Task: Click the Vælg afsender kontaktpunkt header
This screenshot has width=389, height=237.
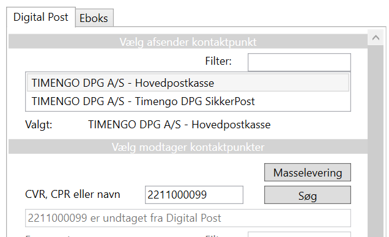Action: click(188, 42)
